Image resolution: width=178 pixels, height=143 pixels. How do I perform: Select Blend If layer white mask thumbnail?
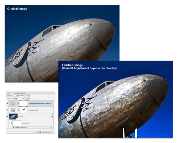coord(23,103)
